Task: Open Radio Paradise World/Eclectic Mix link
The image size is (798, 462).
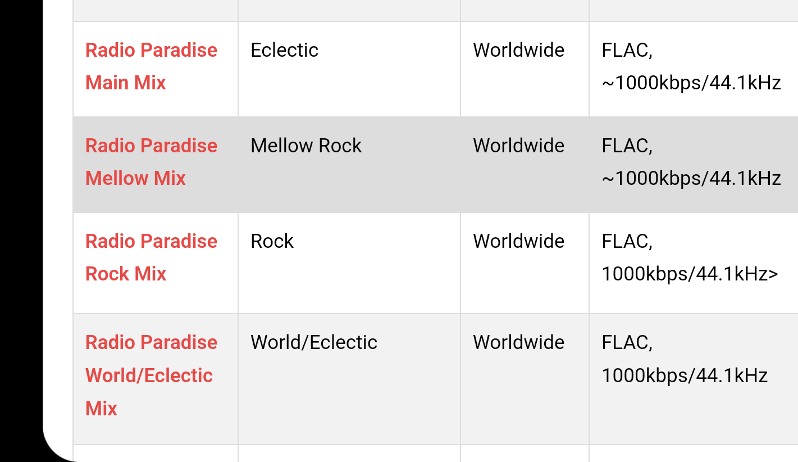Action: click(x=151, y=375)
